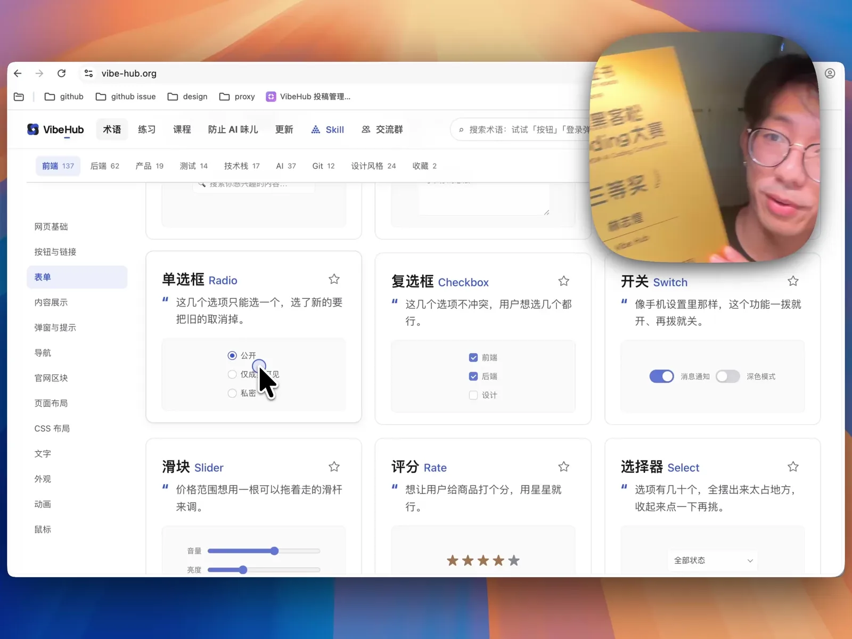Favorite the 选择器 Select card star
Viewport: 852px width, 639px height.
pyautogui.click(x=793, y=466)
